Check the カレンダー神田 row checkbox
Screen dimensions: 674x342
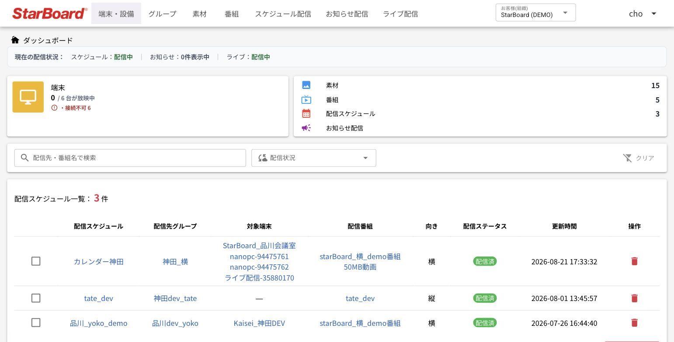point(36,261)
